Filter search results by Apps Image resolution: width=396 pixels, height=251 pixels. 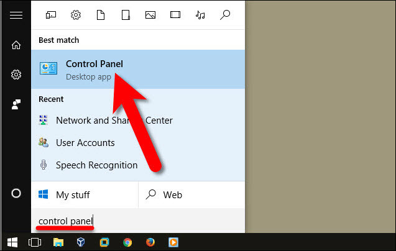tap(51, 15)
